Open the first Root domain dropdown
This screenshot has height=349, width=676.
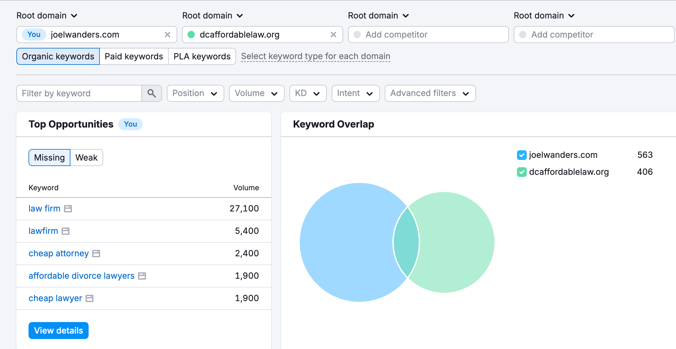[47, 16]
